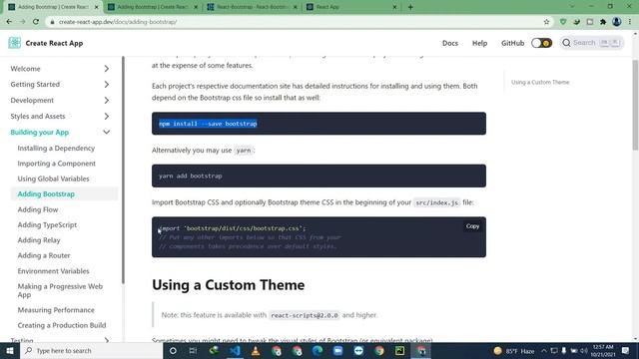
Task: Collapse the Building your App section
Action: 107,132
